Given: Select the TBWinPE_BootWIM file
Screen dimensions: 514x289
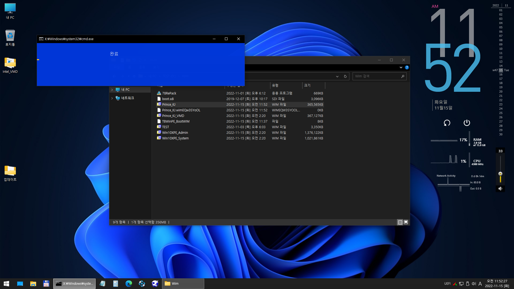Looking at the screenshot, I should point(176,121).
